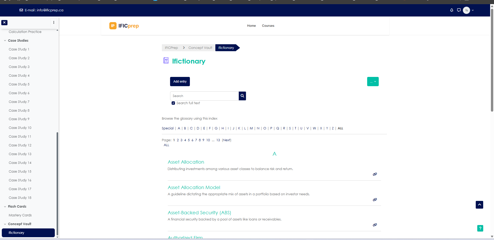Select Ifictionary in the sidebar

[x=28, y=233]
